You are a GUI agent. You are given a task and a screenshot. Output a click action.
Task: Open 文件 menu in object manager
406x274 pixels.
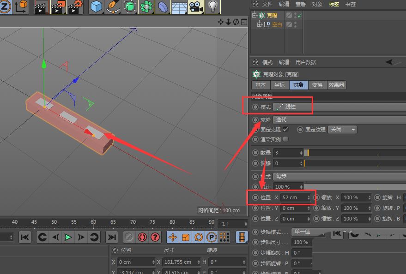(267, 4)
